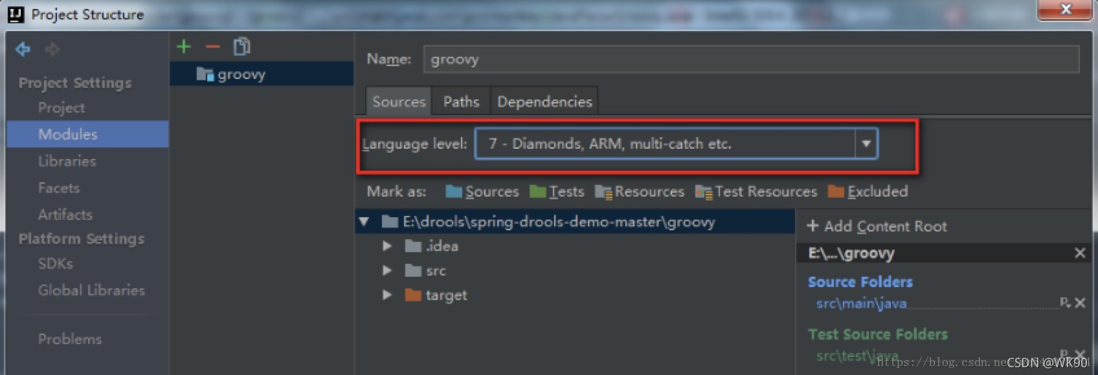Select the excluded target folder row

[575, 295]
